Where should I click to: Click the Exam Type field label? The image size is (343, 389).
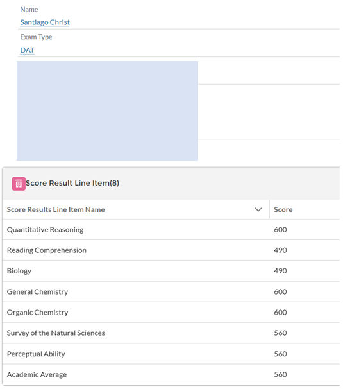tap(36, 37)
